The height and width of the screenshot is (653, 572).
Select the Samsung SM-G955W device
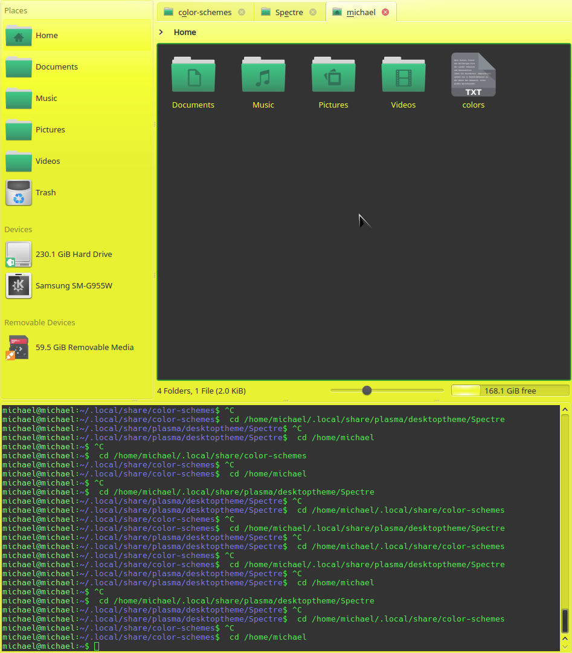pyautogui.click(x=77, y=285)
